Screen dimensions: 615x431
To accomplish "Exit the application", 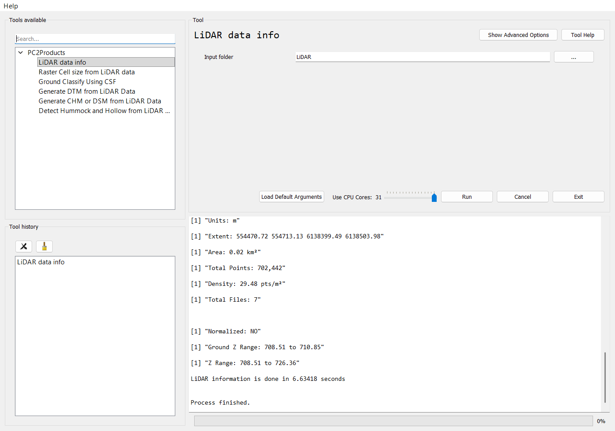I will [x=579, y=197].
